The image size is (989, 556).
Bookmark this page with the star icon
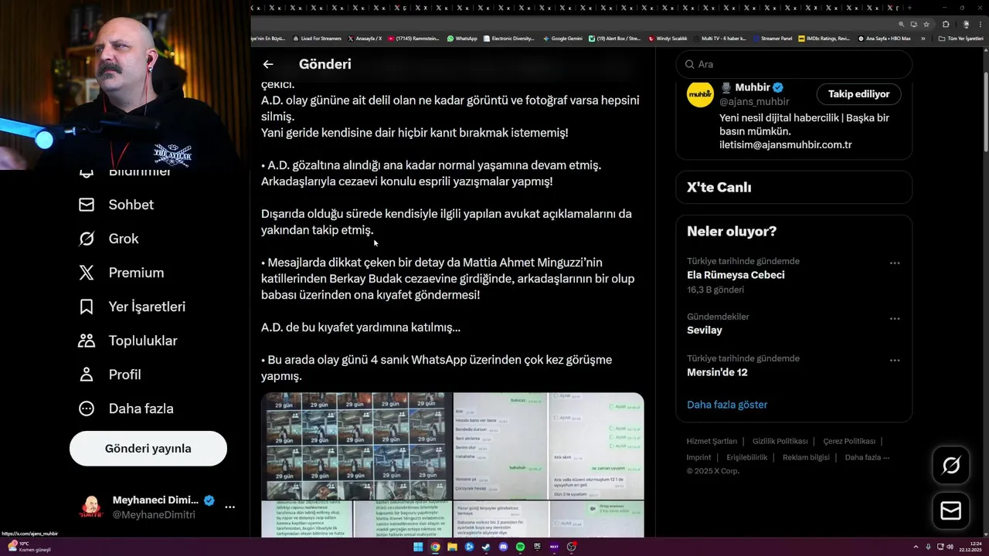click(x=926, y=24)
